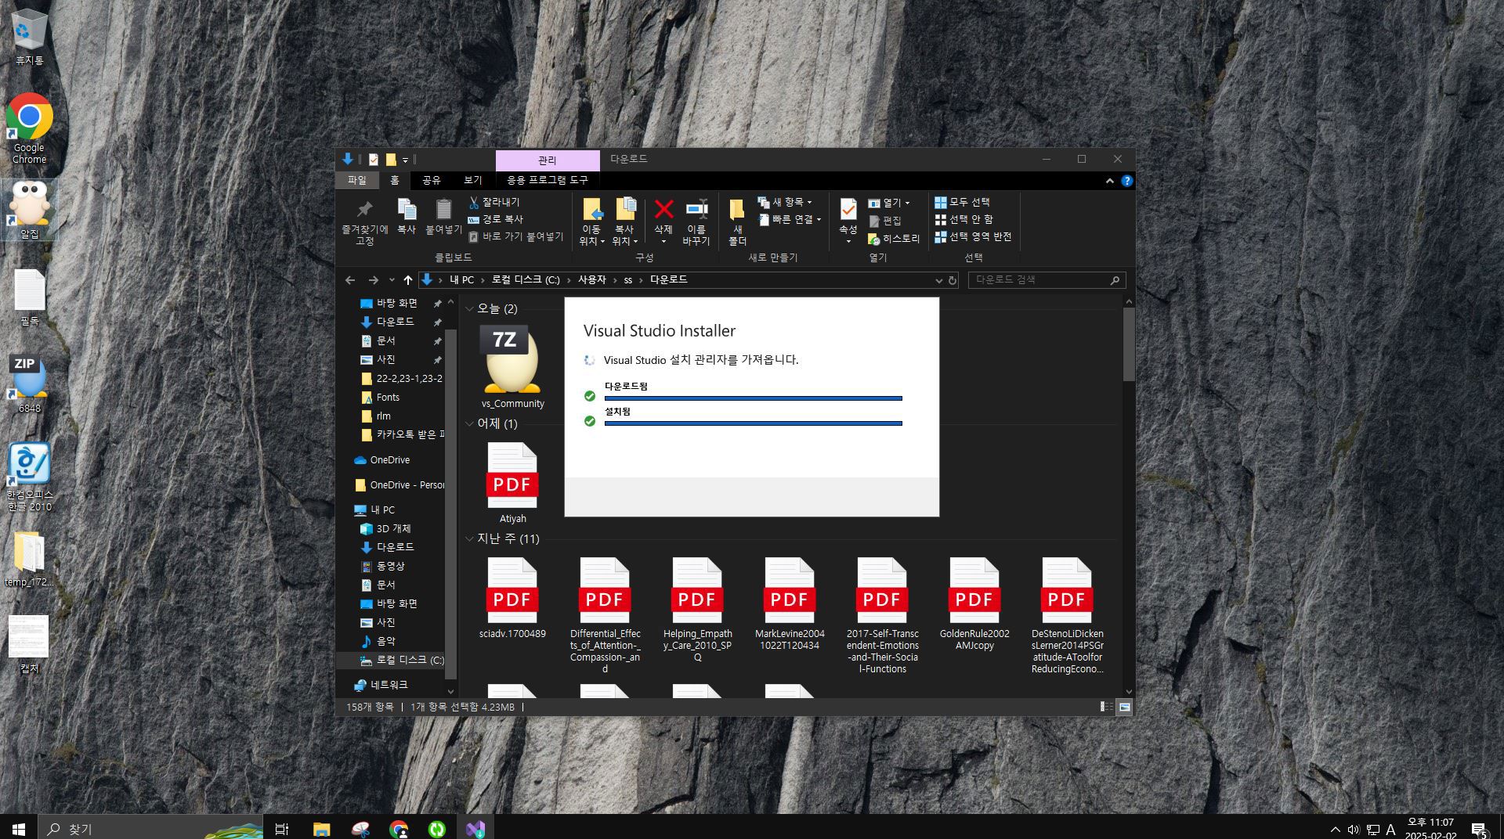This screenshot has width=1504, height=839.
Task: Select the GoldenRule2002AMJcopy PDF file
Action: click(x=974, y=603)
